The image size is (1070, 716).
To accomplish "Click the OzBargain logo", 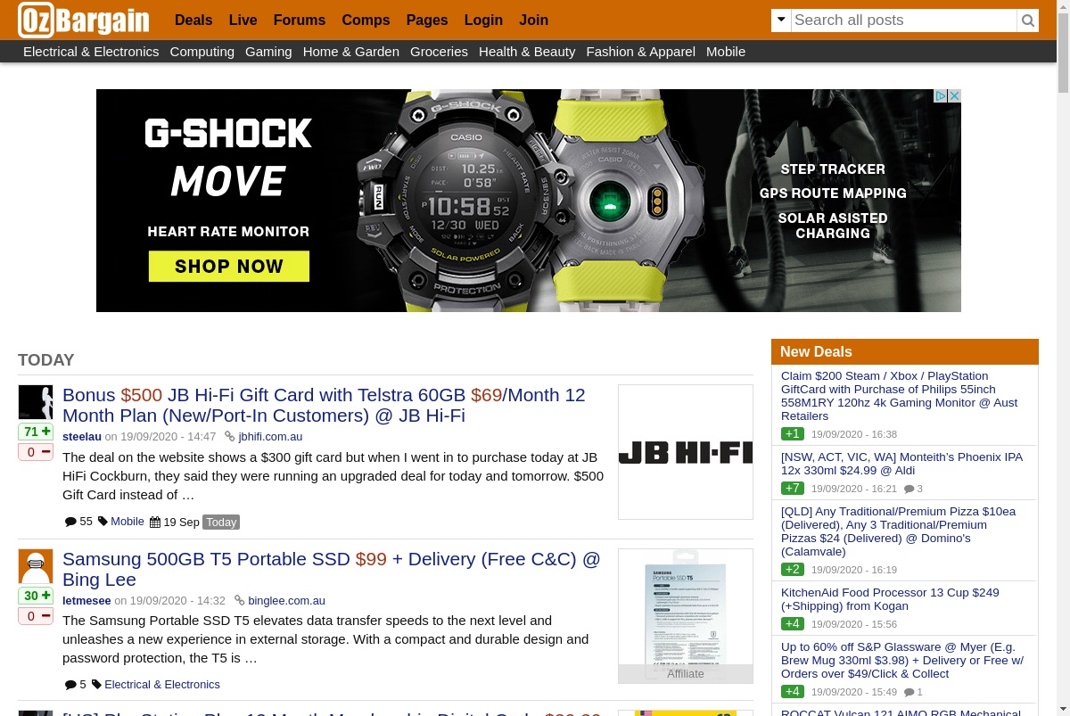I will tap(84, 20).
